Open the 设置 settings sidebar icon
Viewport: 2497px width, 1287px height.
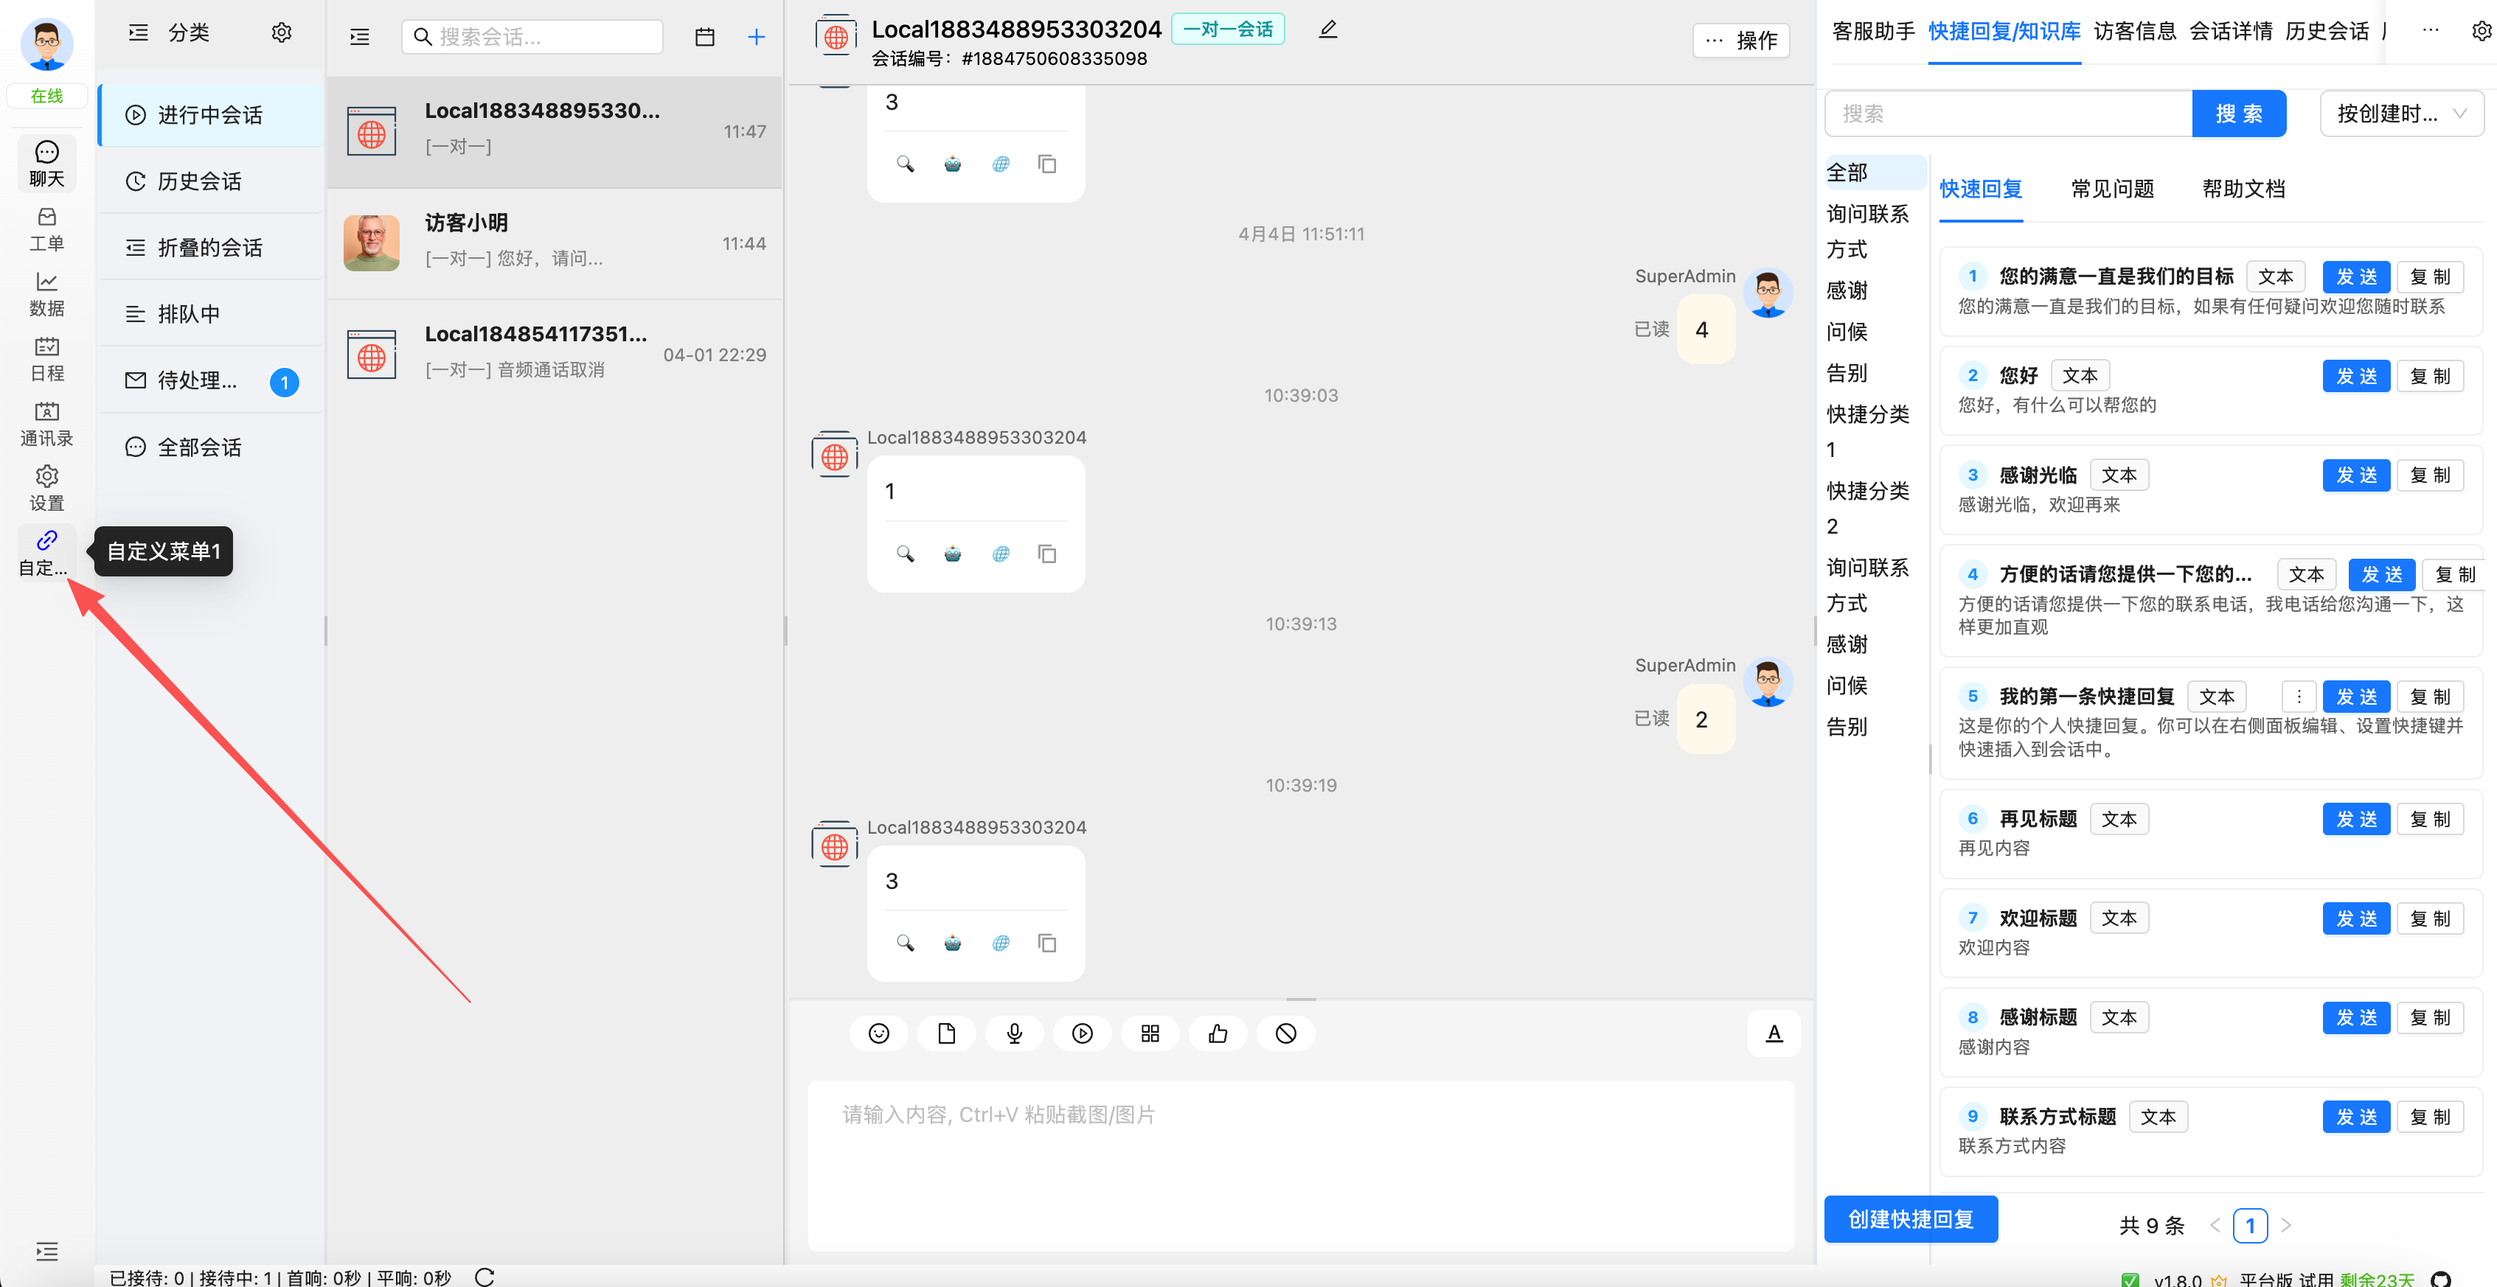[46, 489]
